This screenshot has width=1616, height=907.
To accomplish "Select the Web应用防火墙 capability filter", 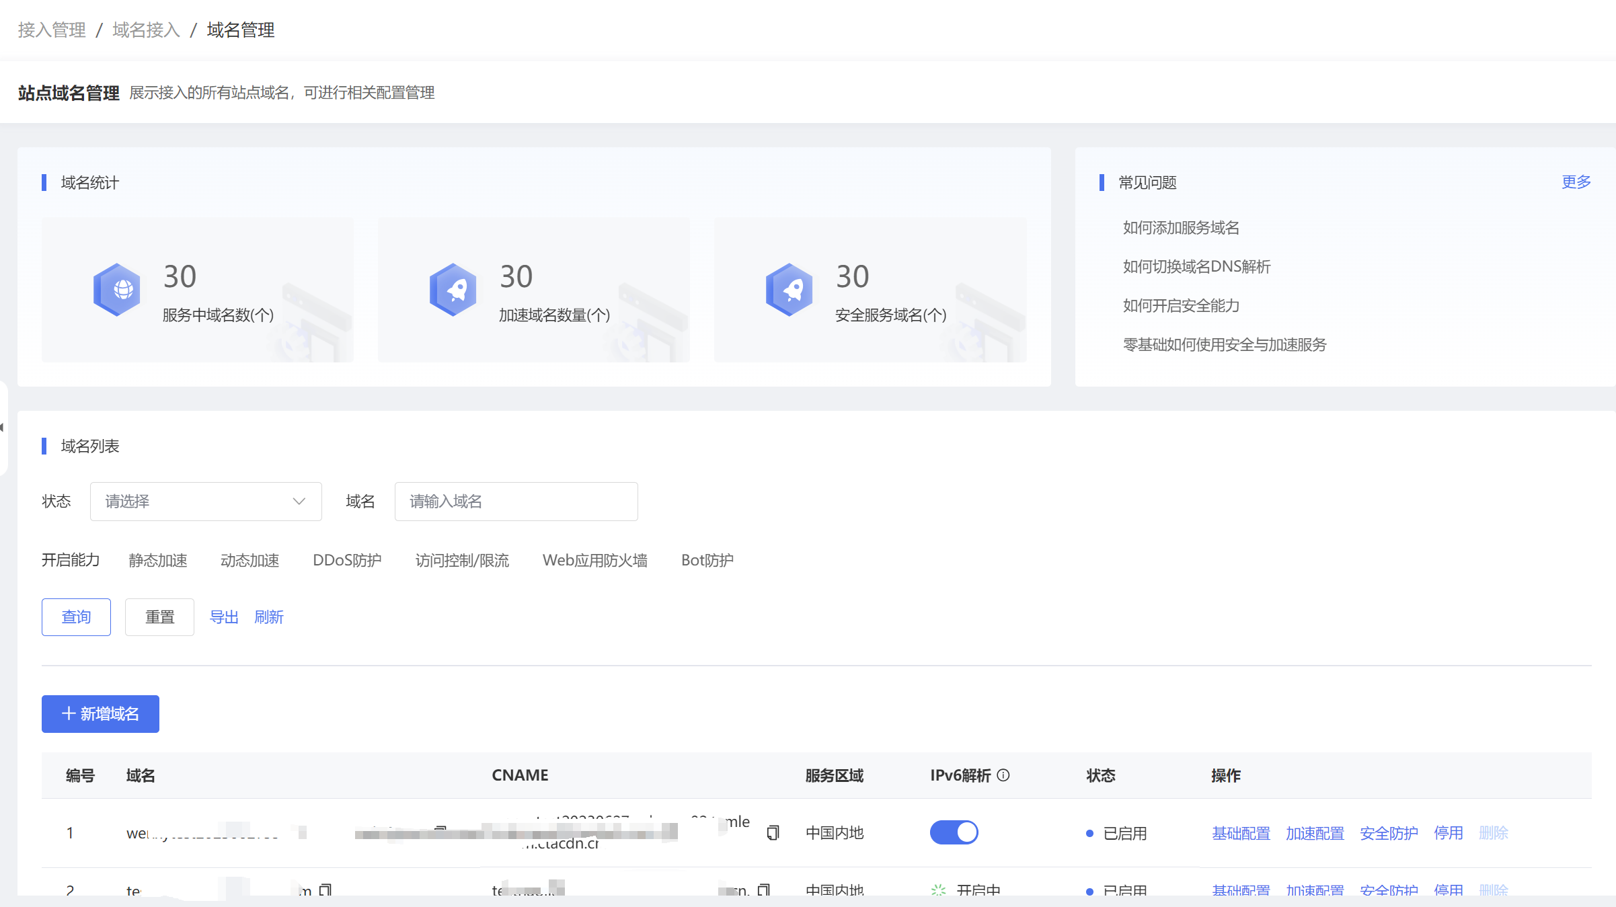I will coord(594,560).
